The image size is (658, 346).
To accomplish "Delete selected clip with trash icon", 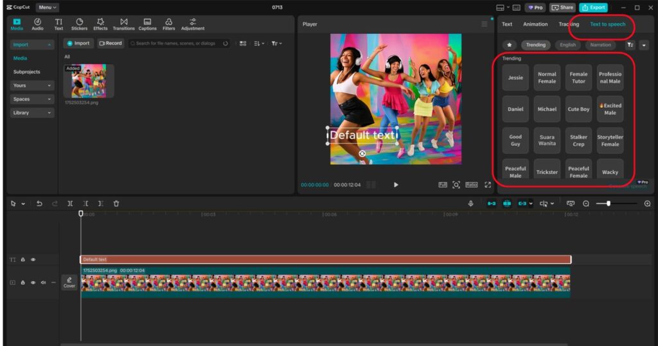I will [x=116, y=203].
